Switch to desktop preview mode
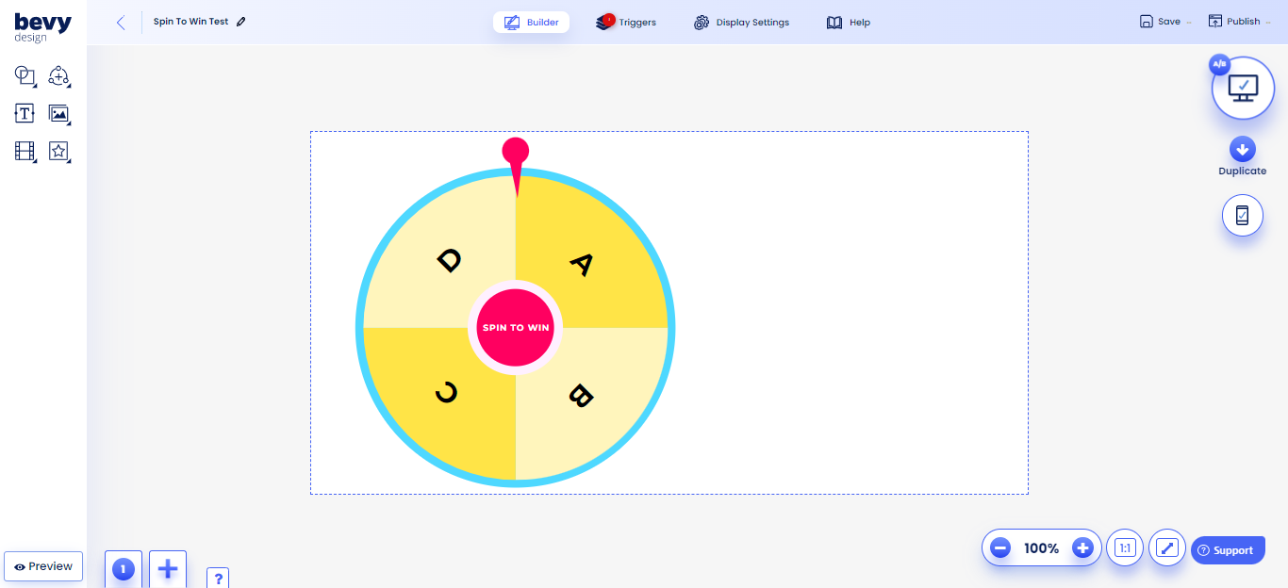This screenshot has height=588, width=1288. 1242,87
